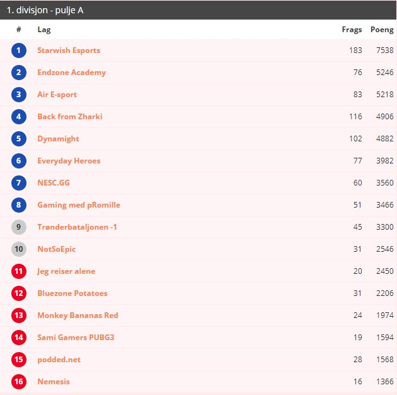Viewport: 397px width, 395px height.
Task: Select NESC.GG points value 3560
Action: [x=385, y=183]
